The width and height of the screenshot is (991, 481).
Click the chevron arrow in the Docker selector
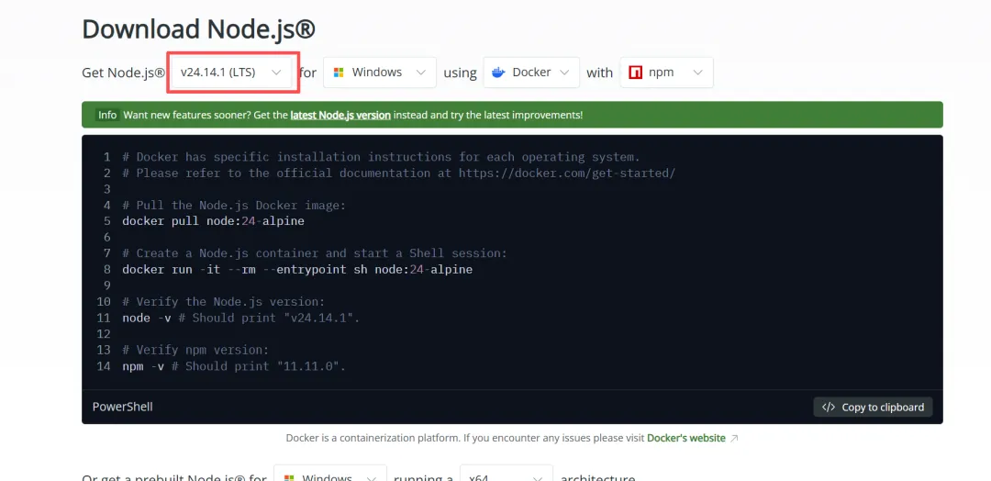tap(564, 73)
